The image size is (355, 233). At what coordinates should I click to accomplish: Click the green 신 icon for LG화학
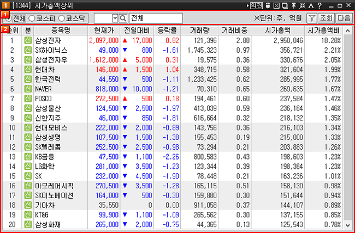pos(28,167)
